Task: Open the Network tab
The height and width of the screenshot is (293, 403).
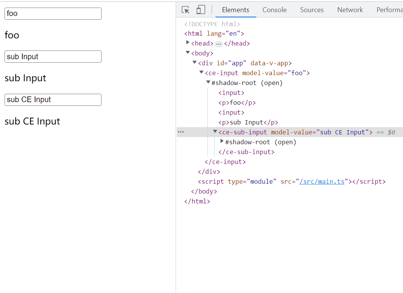Action: click(x=350, y=10)
